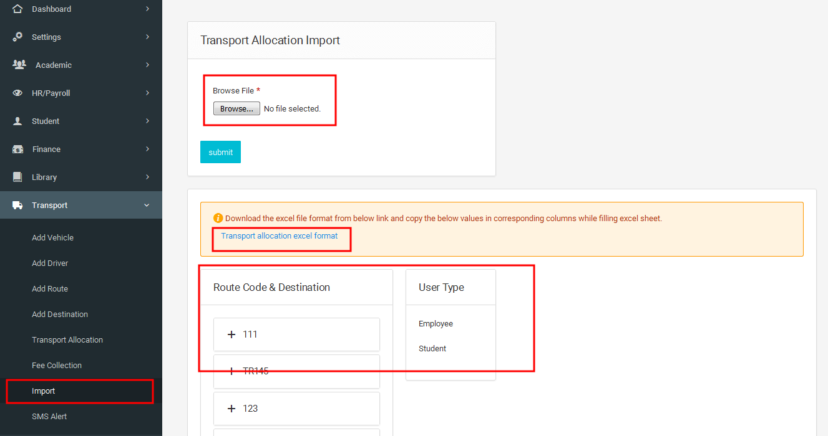Select the Transport menu item
This screenshot has width=828, height=436.
point(81,205)
